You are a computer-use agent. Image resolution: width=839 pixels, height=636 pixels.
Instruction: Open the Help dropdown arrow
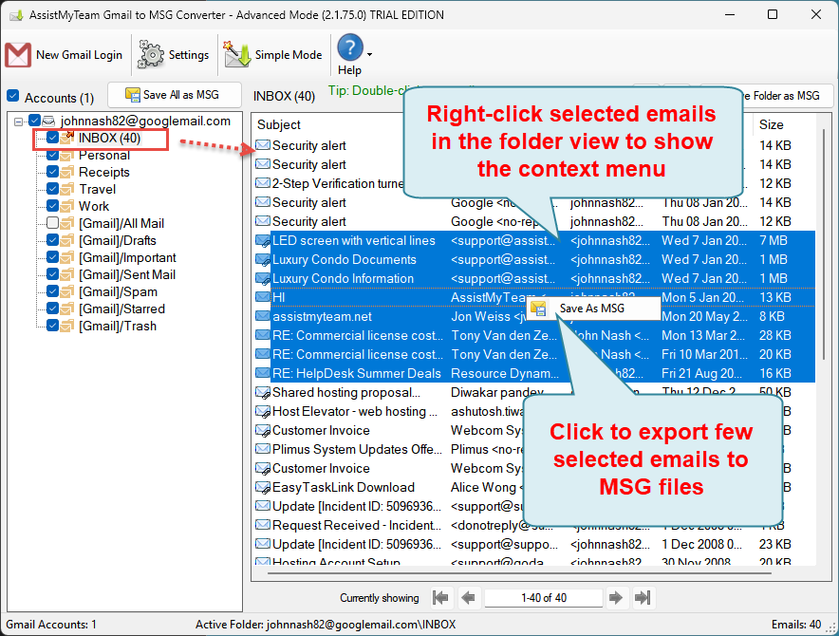[x=369, y=54]
